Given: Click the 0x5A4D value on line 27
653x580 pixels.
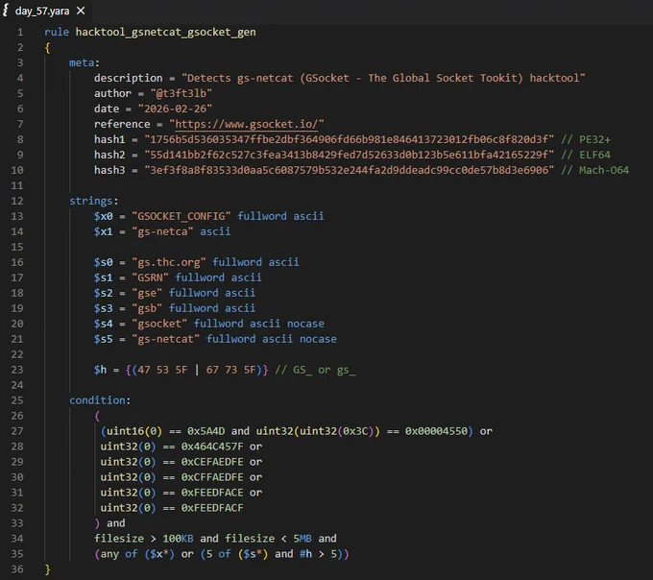Looking at the screenshot, I should [206, 431].
